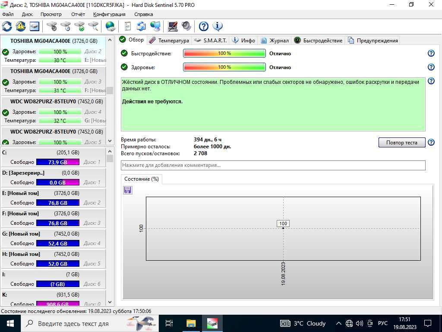Click the disk with stethoscope test icon

coord(52,26)
